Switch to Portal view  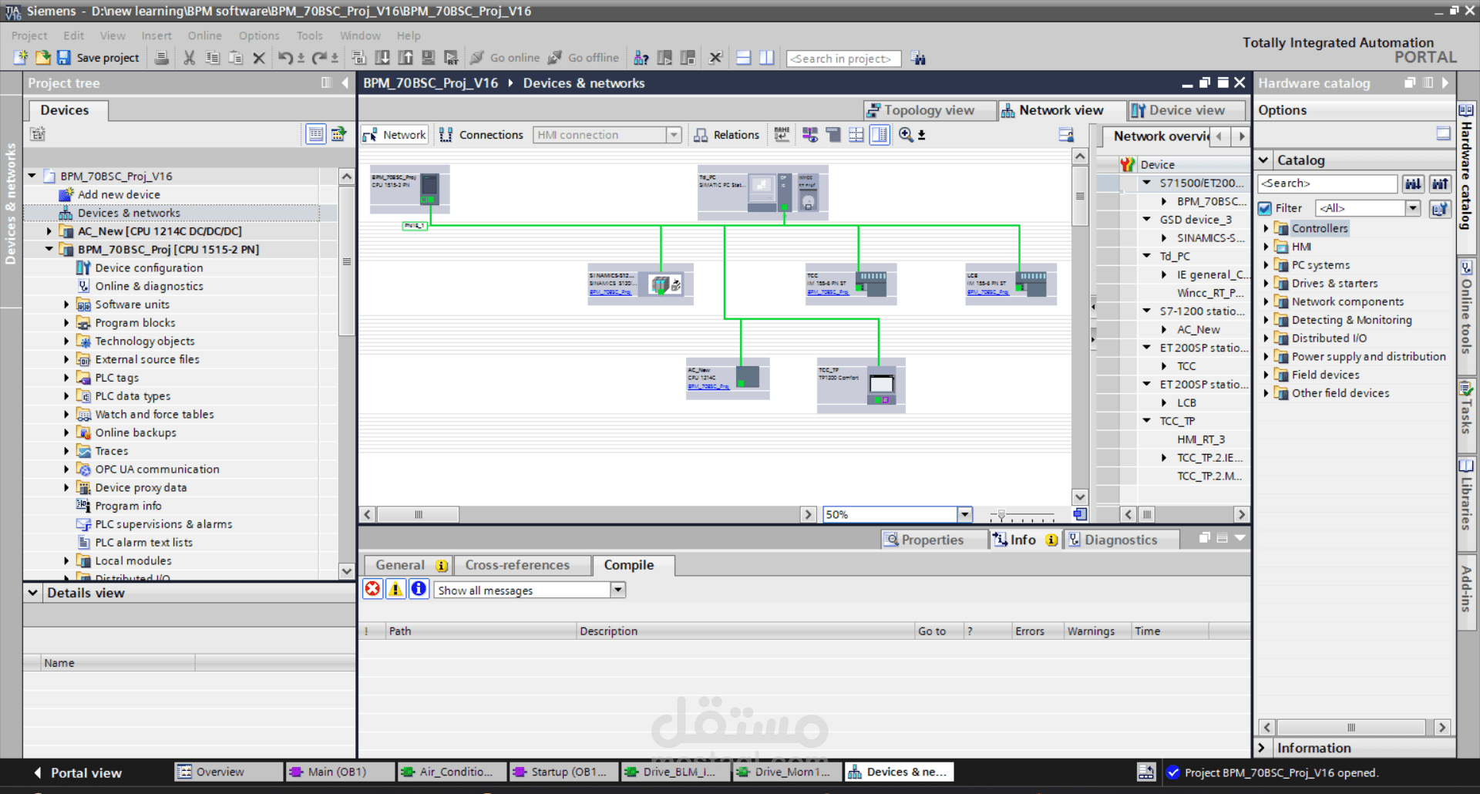pos(77,772)
